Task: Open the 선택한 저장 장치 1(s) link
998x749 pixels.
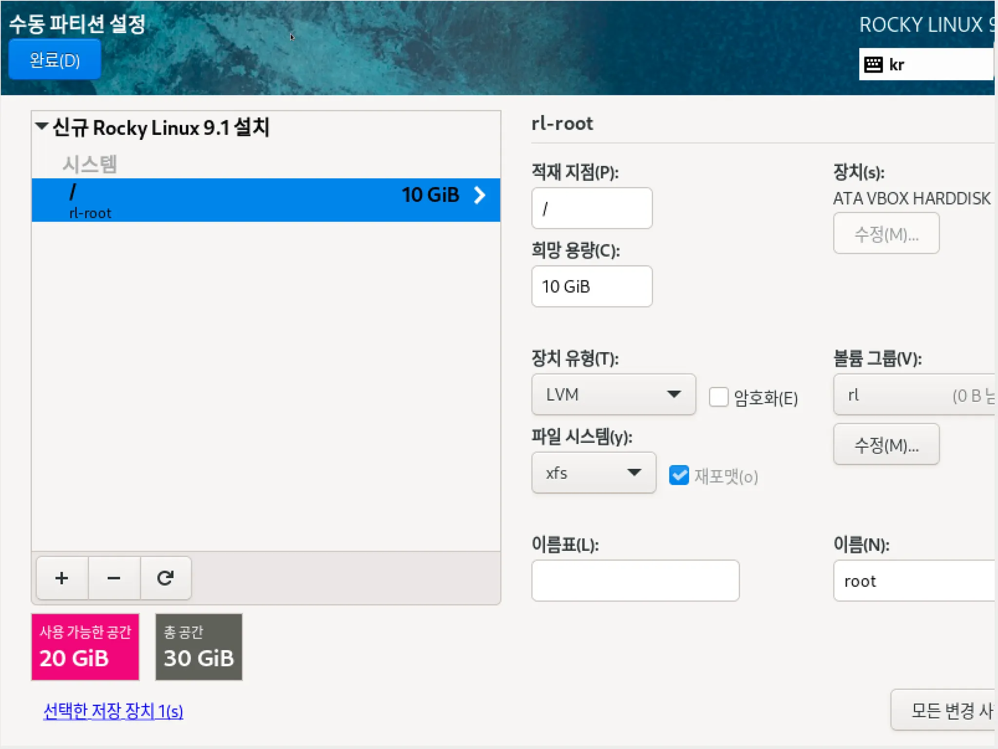Action: click(x=113, y=711)
